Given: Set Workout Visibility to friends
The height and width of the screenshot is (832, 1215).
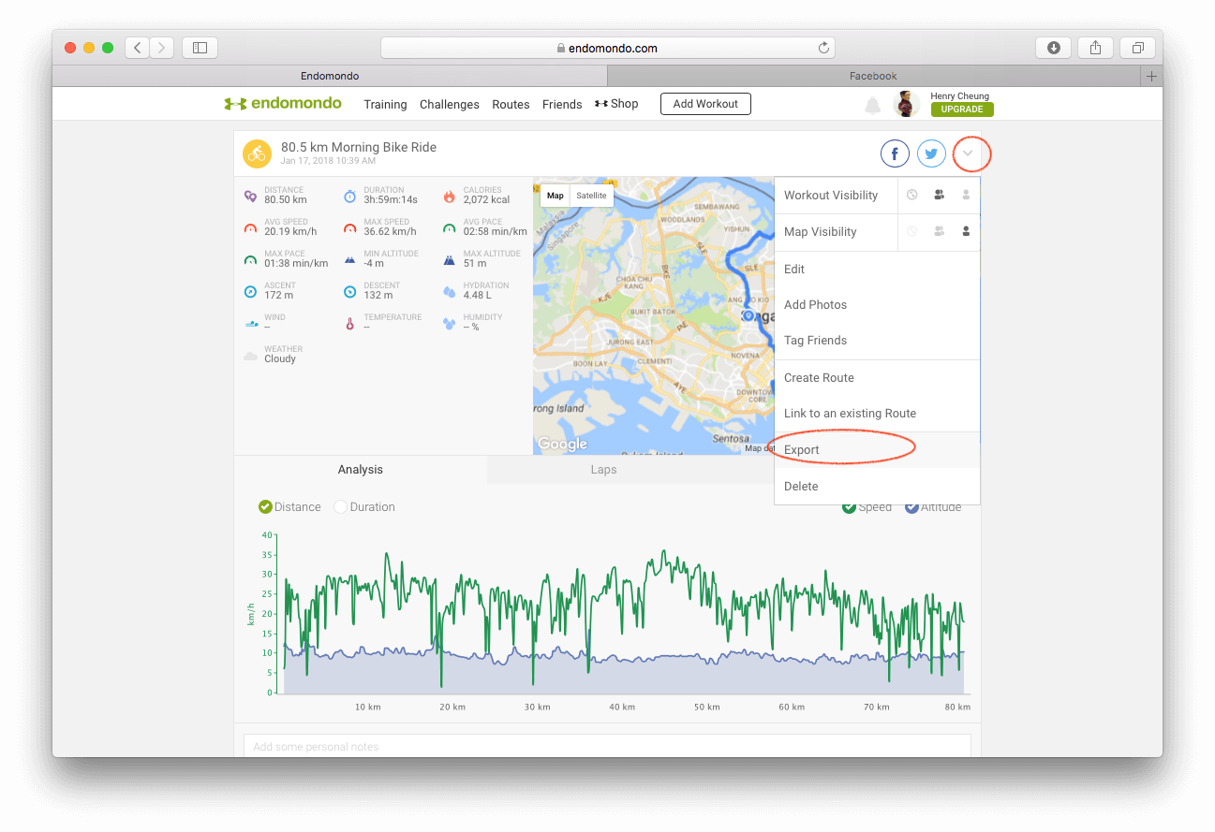Looking at the screenshot, I should coord(939,195).
